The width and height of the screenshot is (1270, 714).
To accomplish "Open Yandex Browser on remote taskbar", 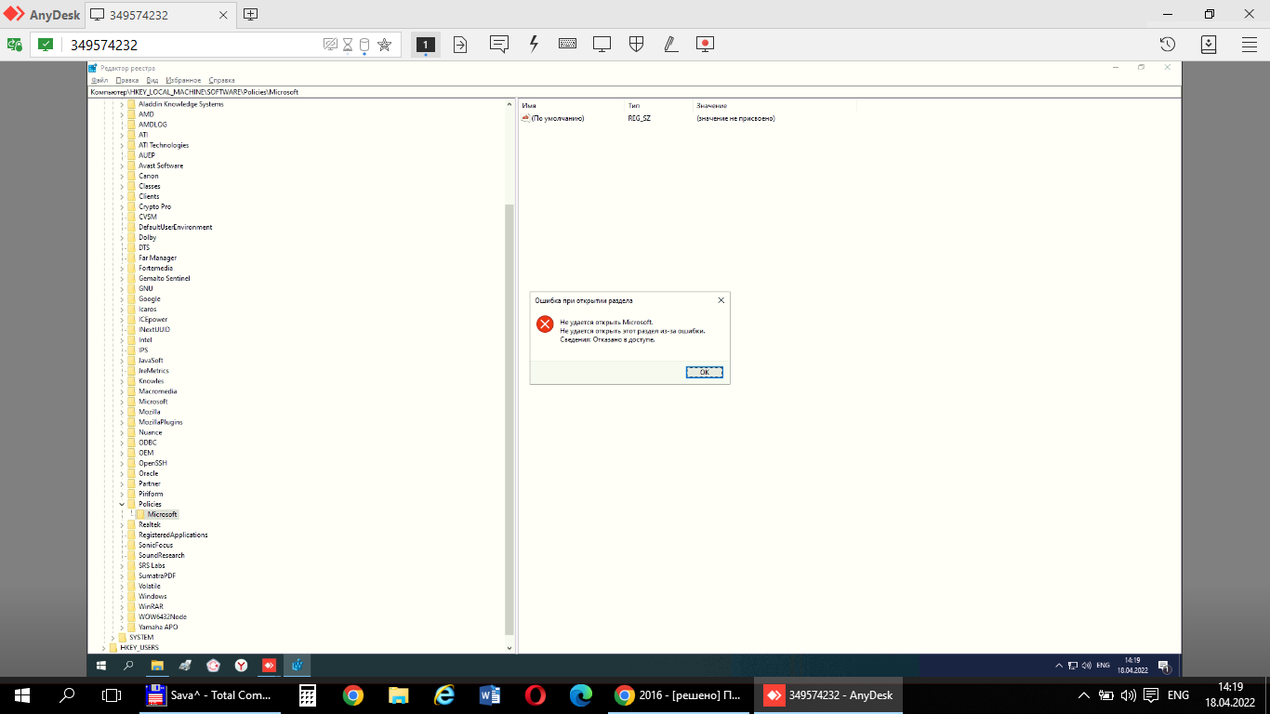I will (x=241, y=666).
